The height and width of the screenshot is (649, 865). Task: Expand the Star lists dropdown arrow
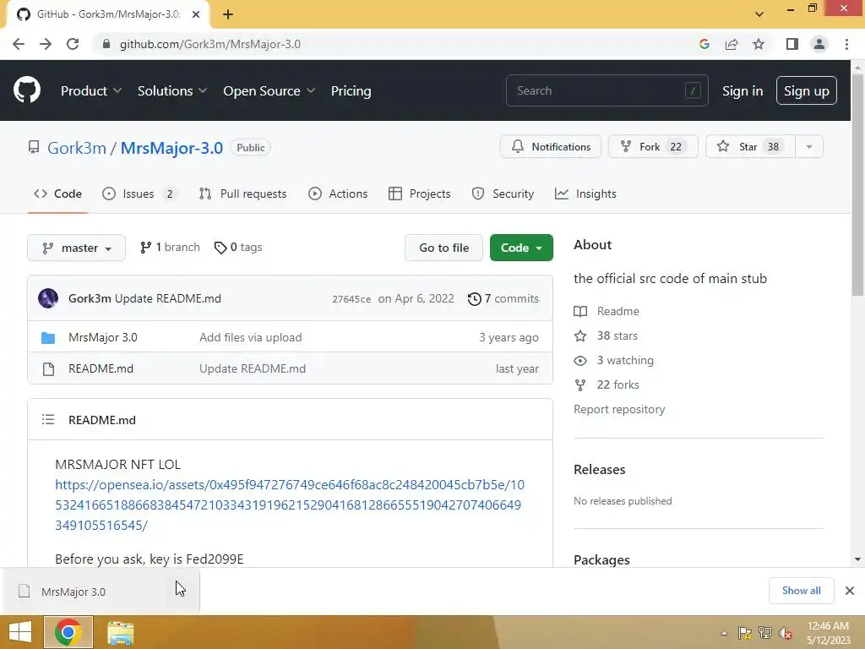(809, 147)
